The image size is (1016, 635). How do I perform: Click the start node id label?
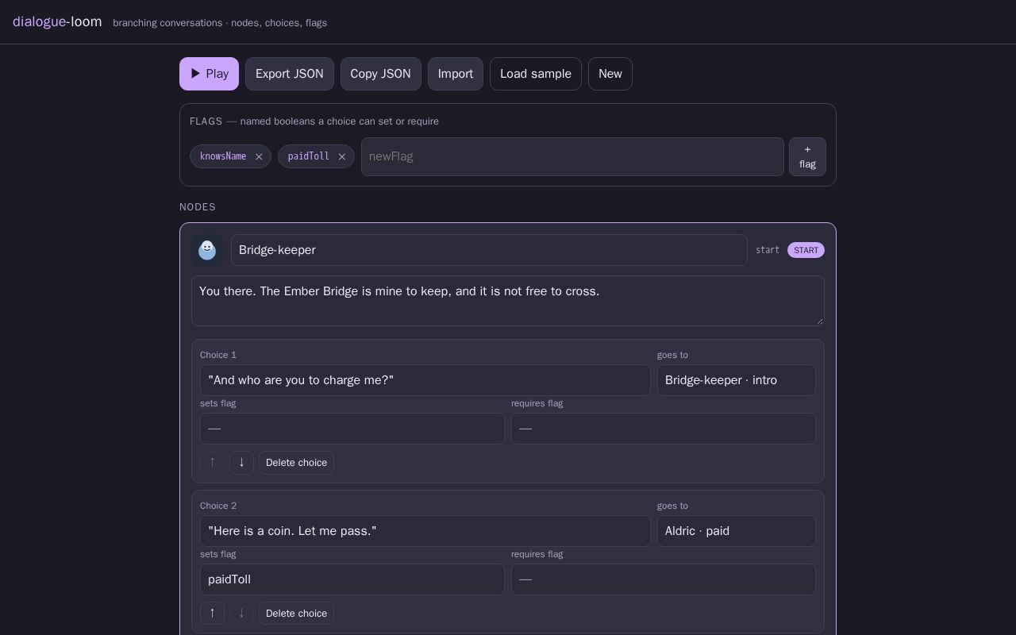coord(768,250)
